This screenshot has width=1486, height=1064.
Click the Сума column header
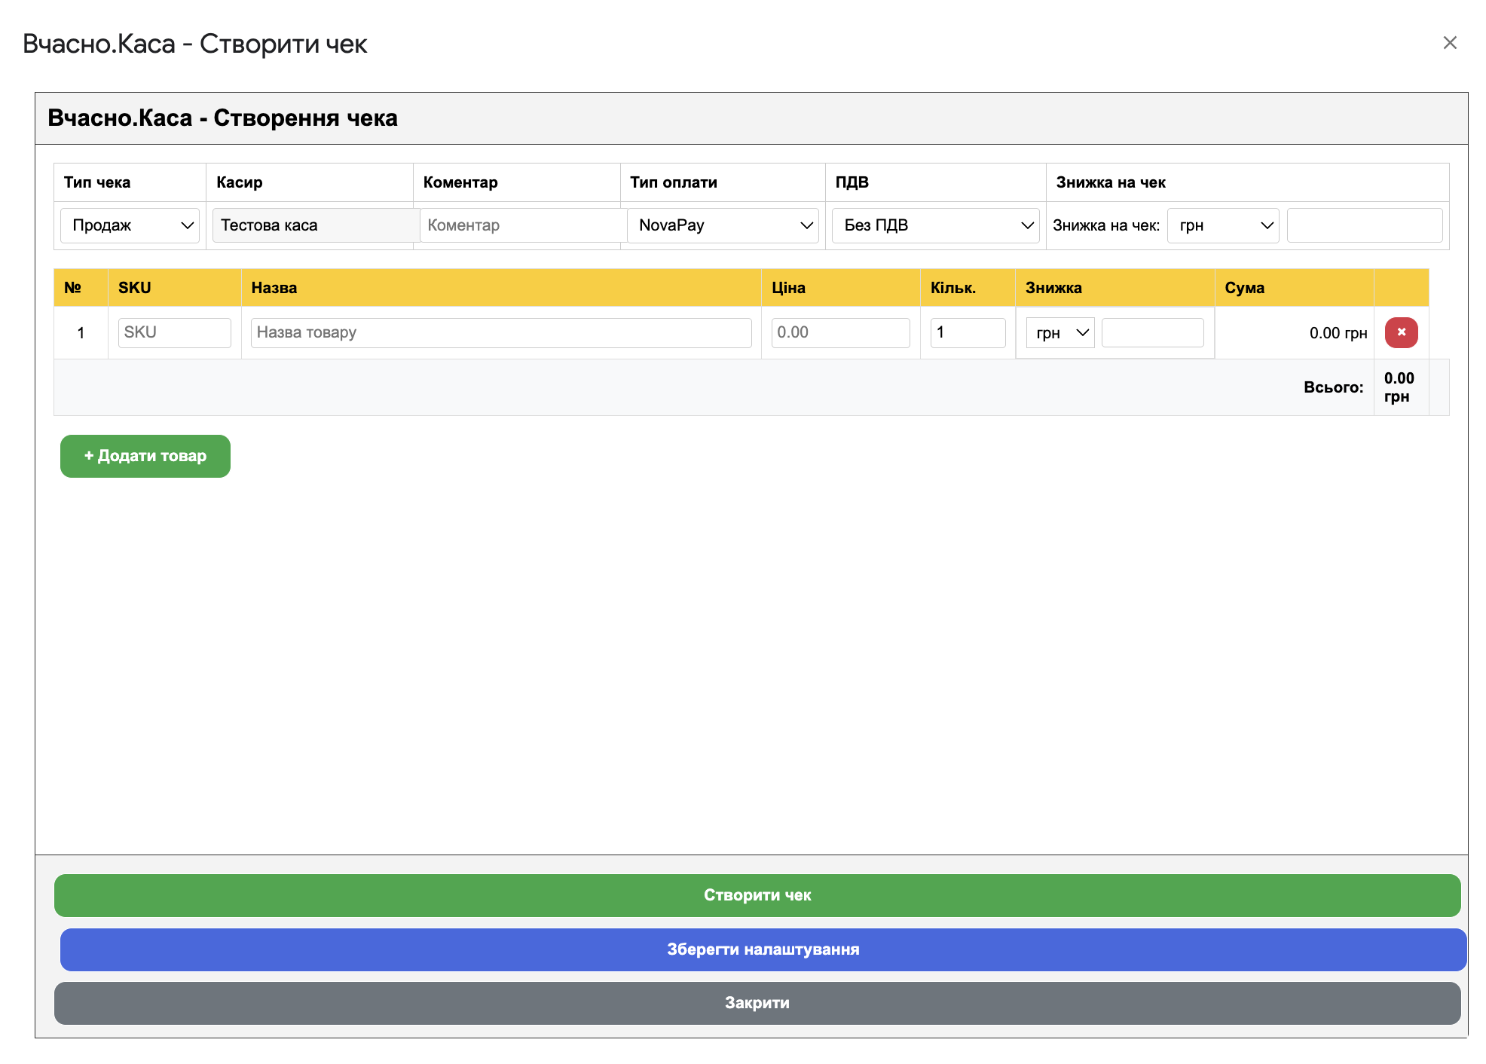point(1244,288)
